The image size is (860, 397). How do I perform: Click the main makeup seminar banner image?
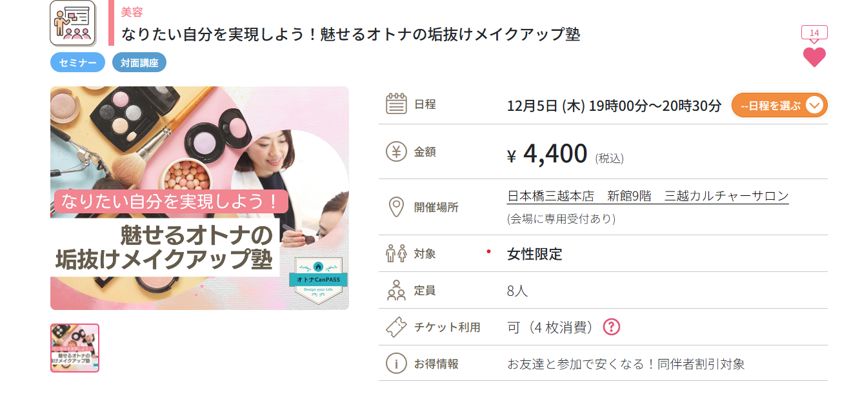tap(199, 198)
